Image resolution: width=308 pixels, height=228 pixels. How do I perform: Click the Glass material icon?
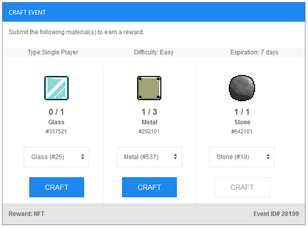[56, 88]
